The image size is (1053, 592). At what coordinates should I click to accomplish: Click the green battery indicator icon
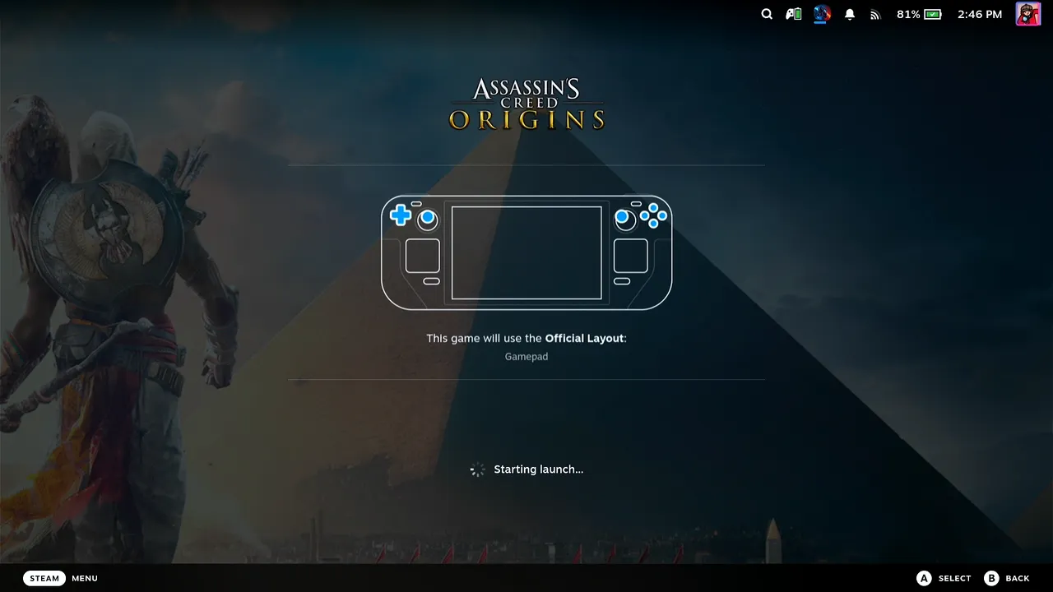point(932,14)
